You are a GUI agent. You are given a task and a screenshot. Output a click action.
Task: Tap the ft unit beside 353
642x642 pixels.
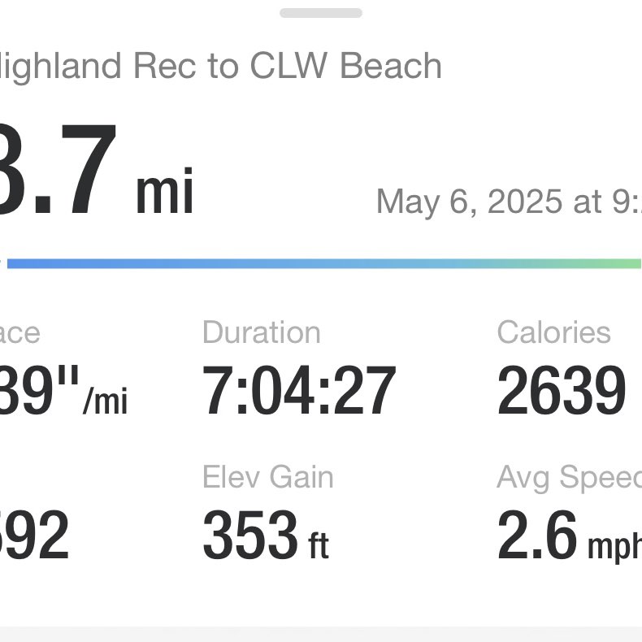pos(318,544)
